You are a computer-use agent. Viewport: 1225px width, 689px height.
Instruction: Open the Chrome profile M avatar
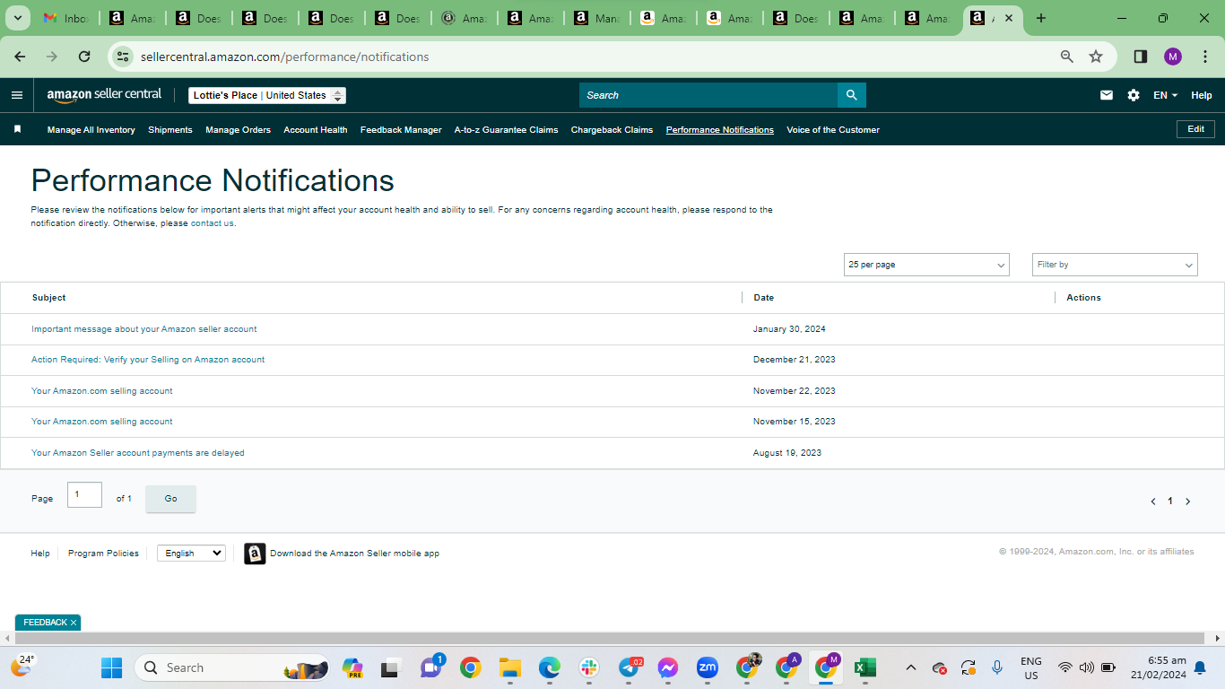1173,57
